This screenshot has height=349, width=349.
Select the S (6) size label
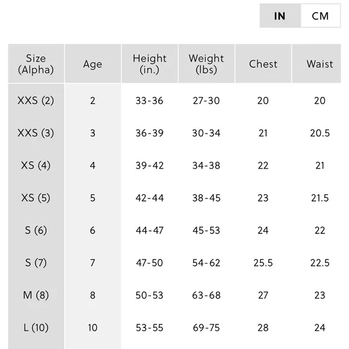pos(36,230)
